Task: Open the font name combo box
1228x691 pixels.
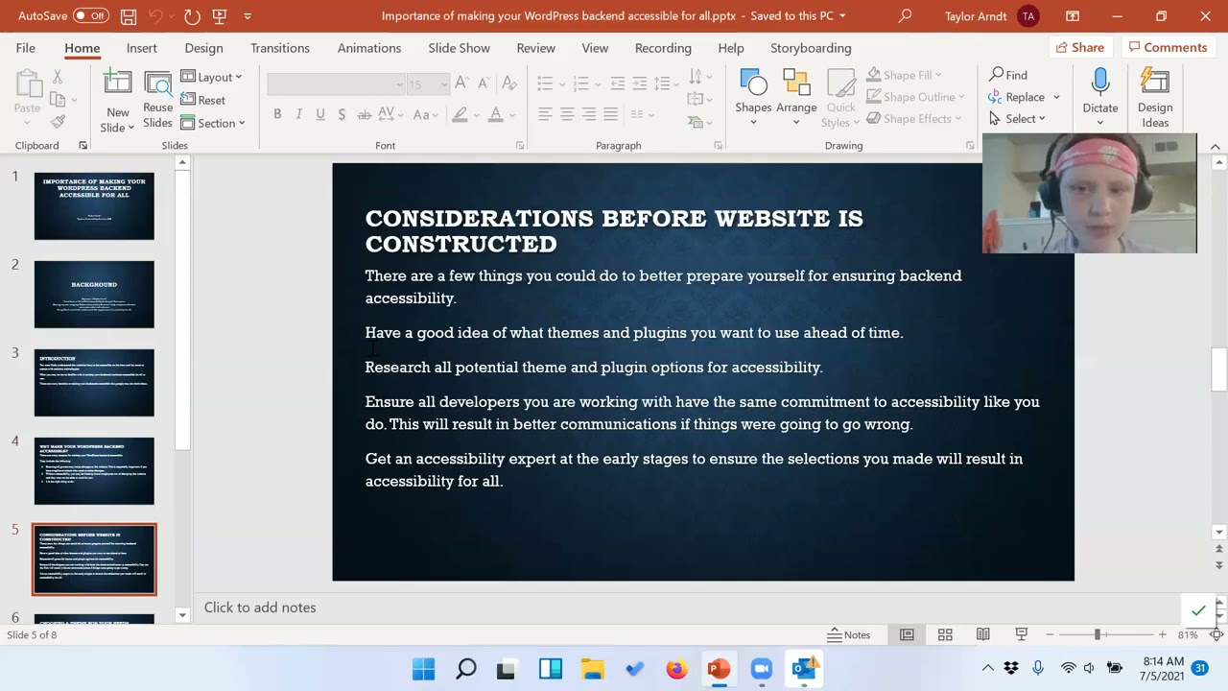Action: [336, 84]
